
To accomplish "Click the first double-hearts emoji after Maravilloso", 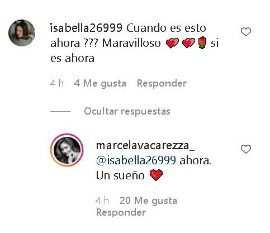I will [172, 43].
